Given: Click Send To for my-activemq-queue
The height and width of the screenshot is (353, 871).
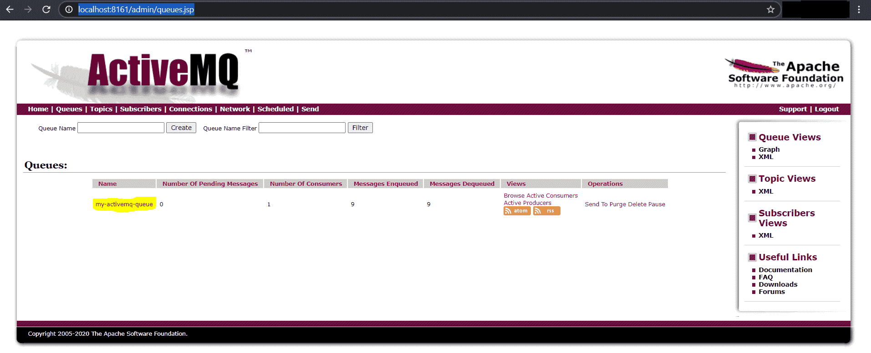Looking at the screenshot, I should click(596, 204).
